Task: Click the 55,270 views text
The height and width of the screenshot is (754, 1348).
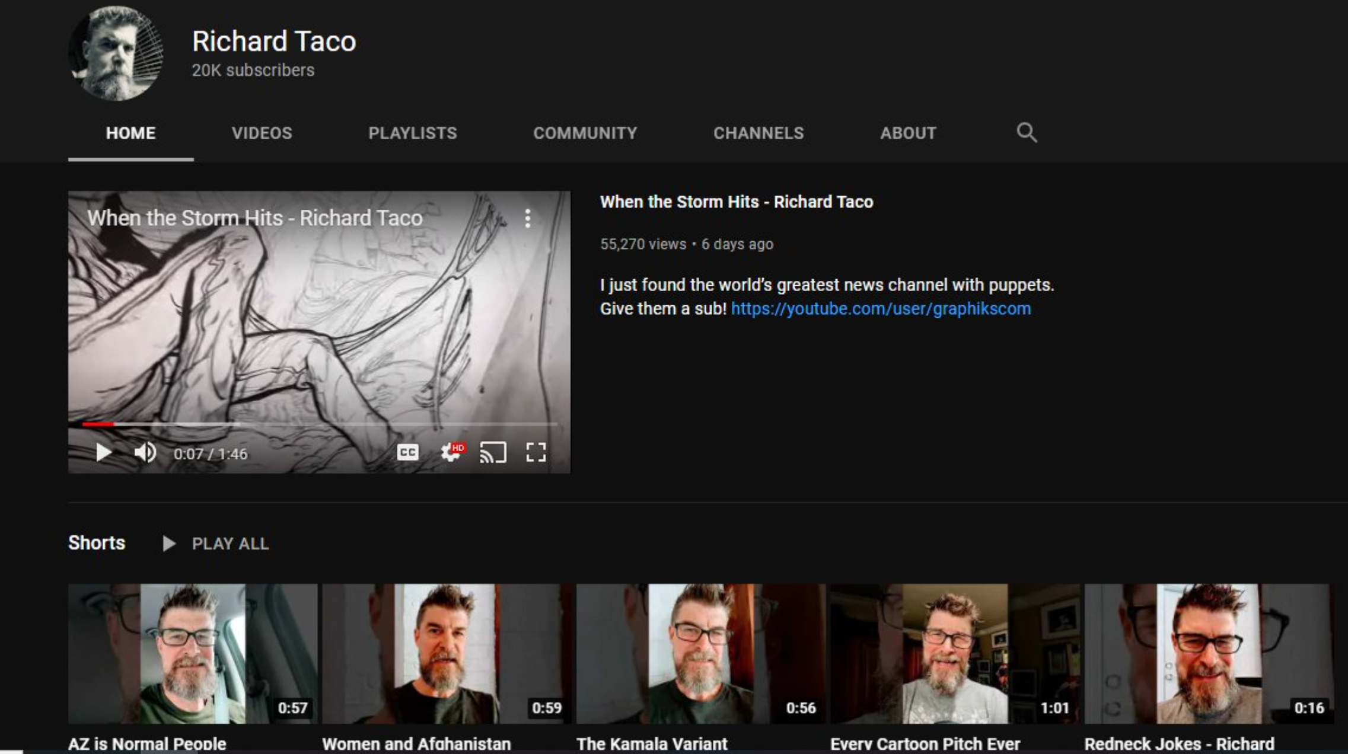Action: (x=643, y=244)
